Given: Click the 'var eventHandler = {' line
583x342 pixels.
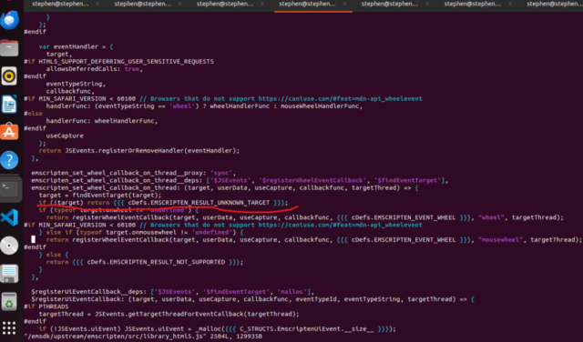Looking at the screenshot, I should (x=76, y=46).
